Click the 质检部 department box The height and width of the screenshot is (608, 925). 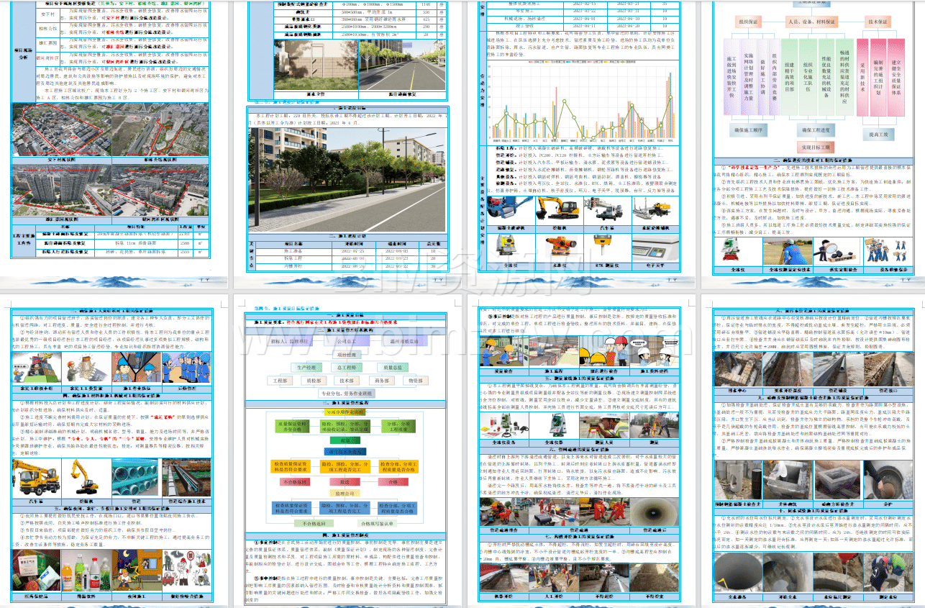[314, 380]
